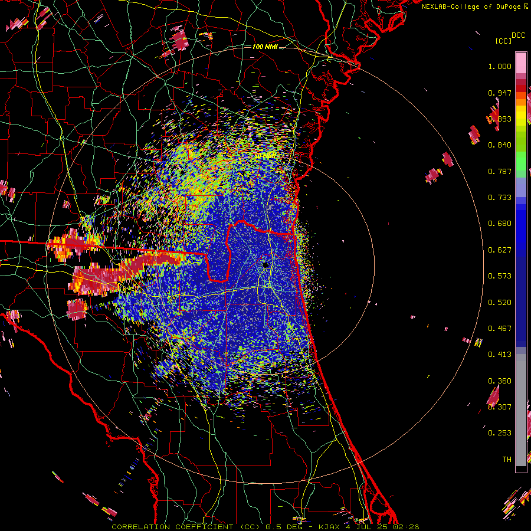531x531 pixels.
Task: Click the 0.253 color scale label
Action: click(x=500, y=433)
